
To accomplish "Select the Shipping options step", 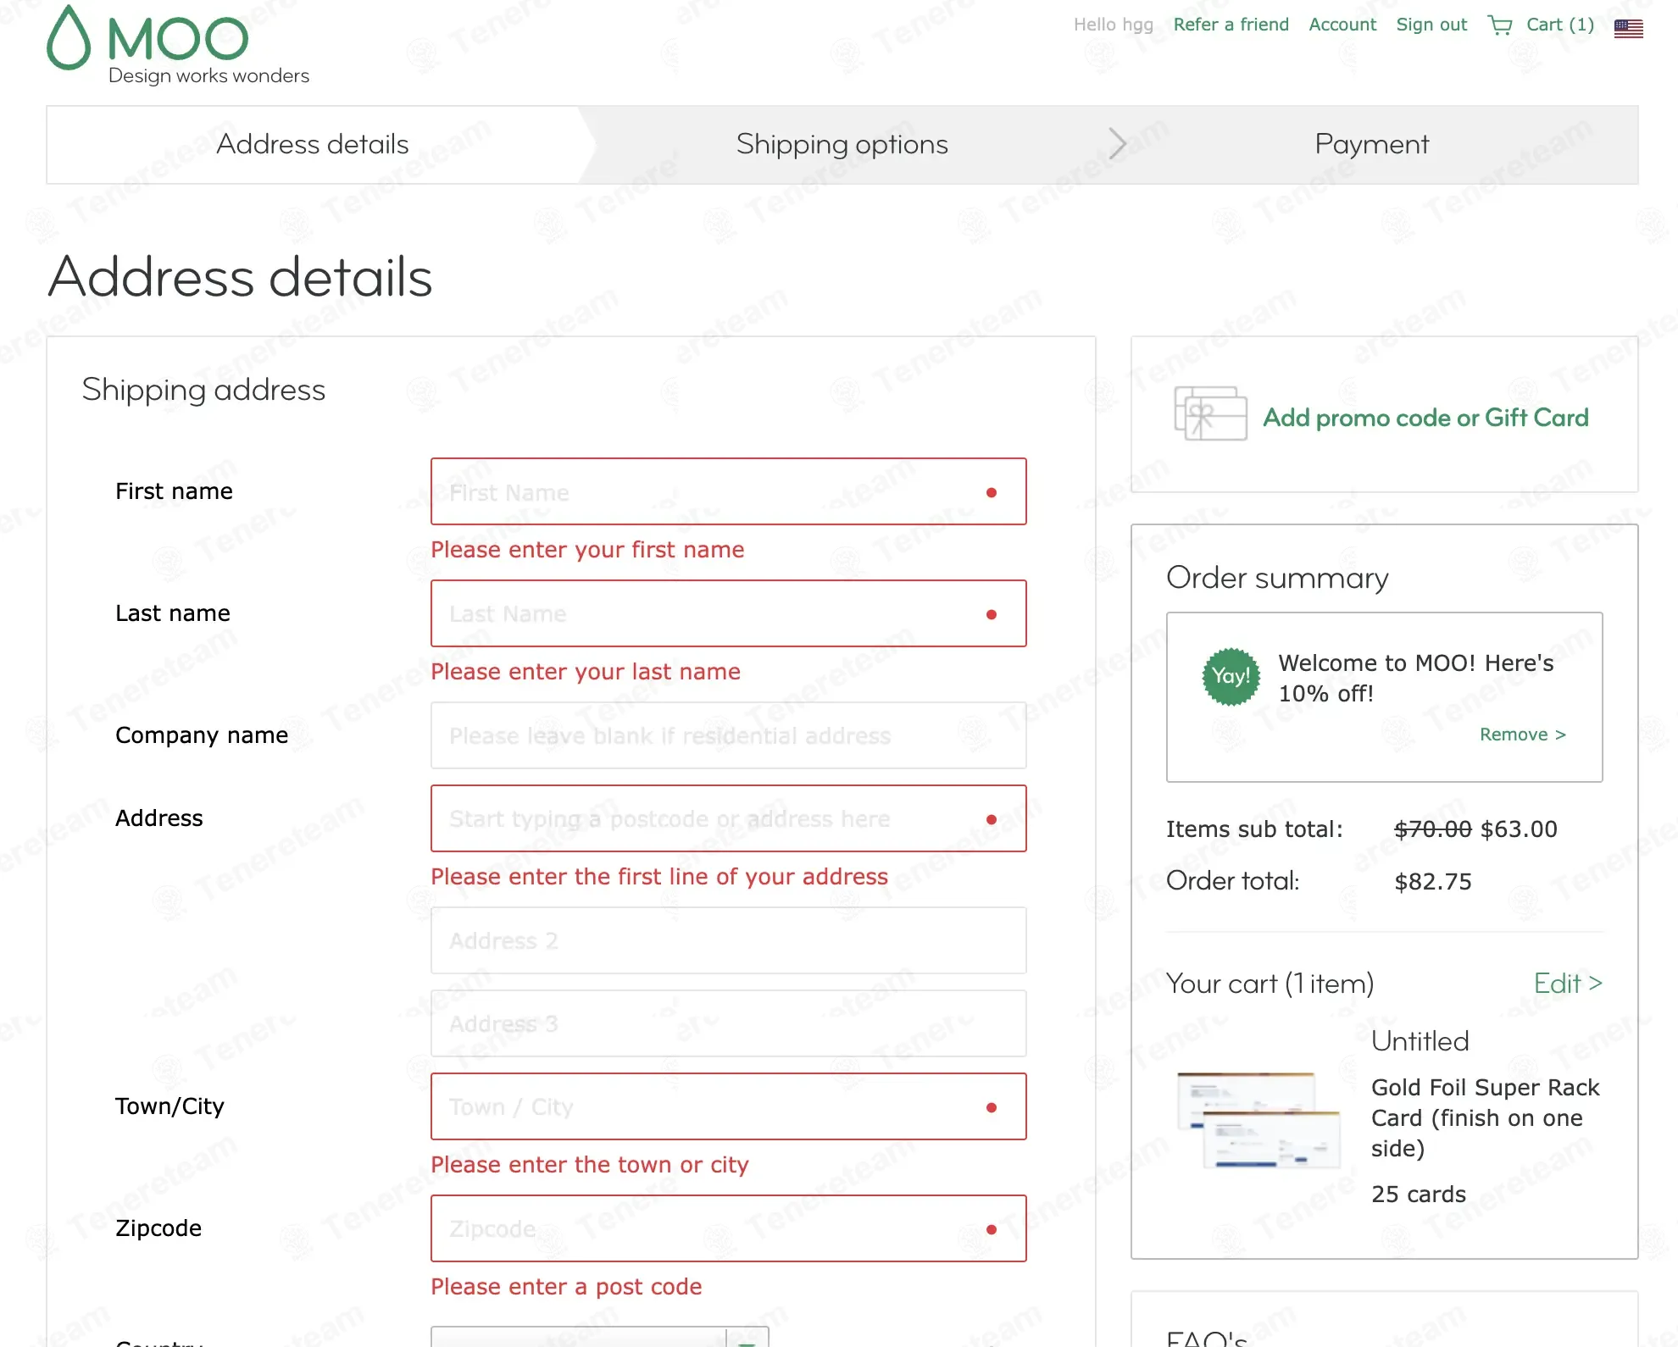I will pyautogui.click(x=842, y=144).
